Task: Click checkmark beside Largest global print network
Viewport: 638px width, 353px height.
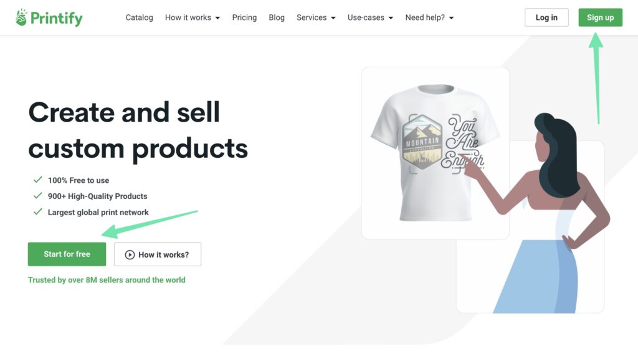Action: (x=37, y=212)
